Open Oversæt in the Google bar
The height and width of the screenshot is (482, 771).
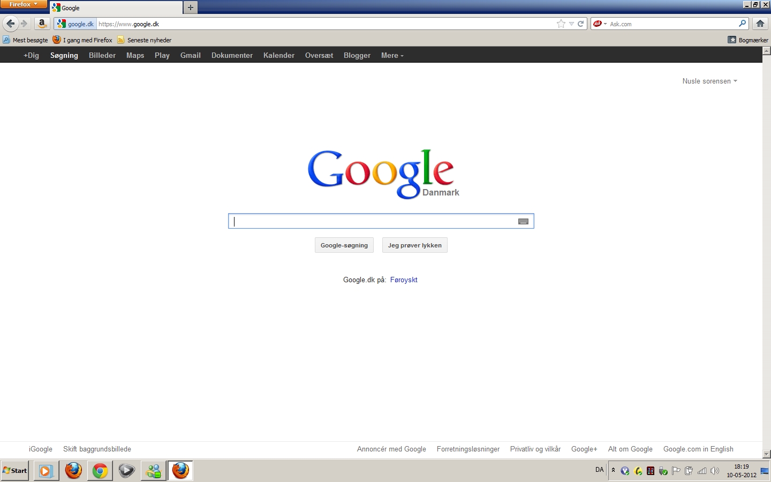pos(319,55)
